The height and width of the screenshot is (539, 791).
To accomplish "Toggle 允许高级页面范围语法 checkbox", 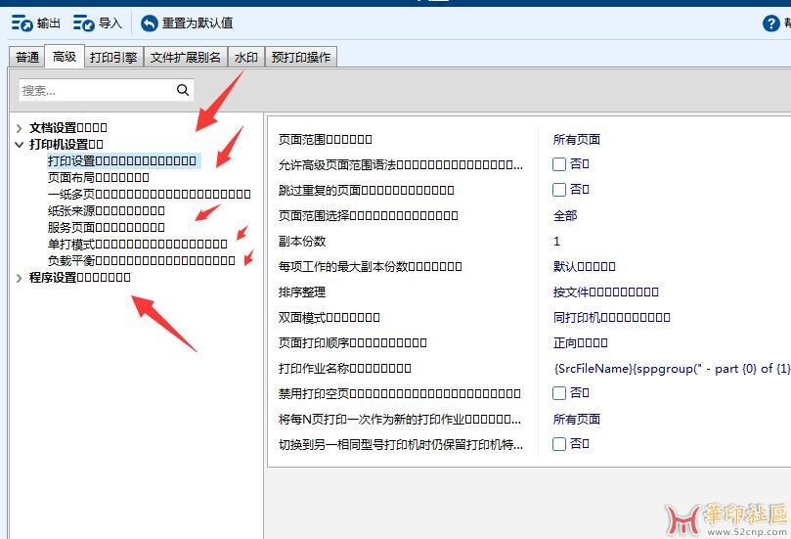I will 559,164.
